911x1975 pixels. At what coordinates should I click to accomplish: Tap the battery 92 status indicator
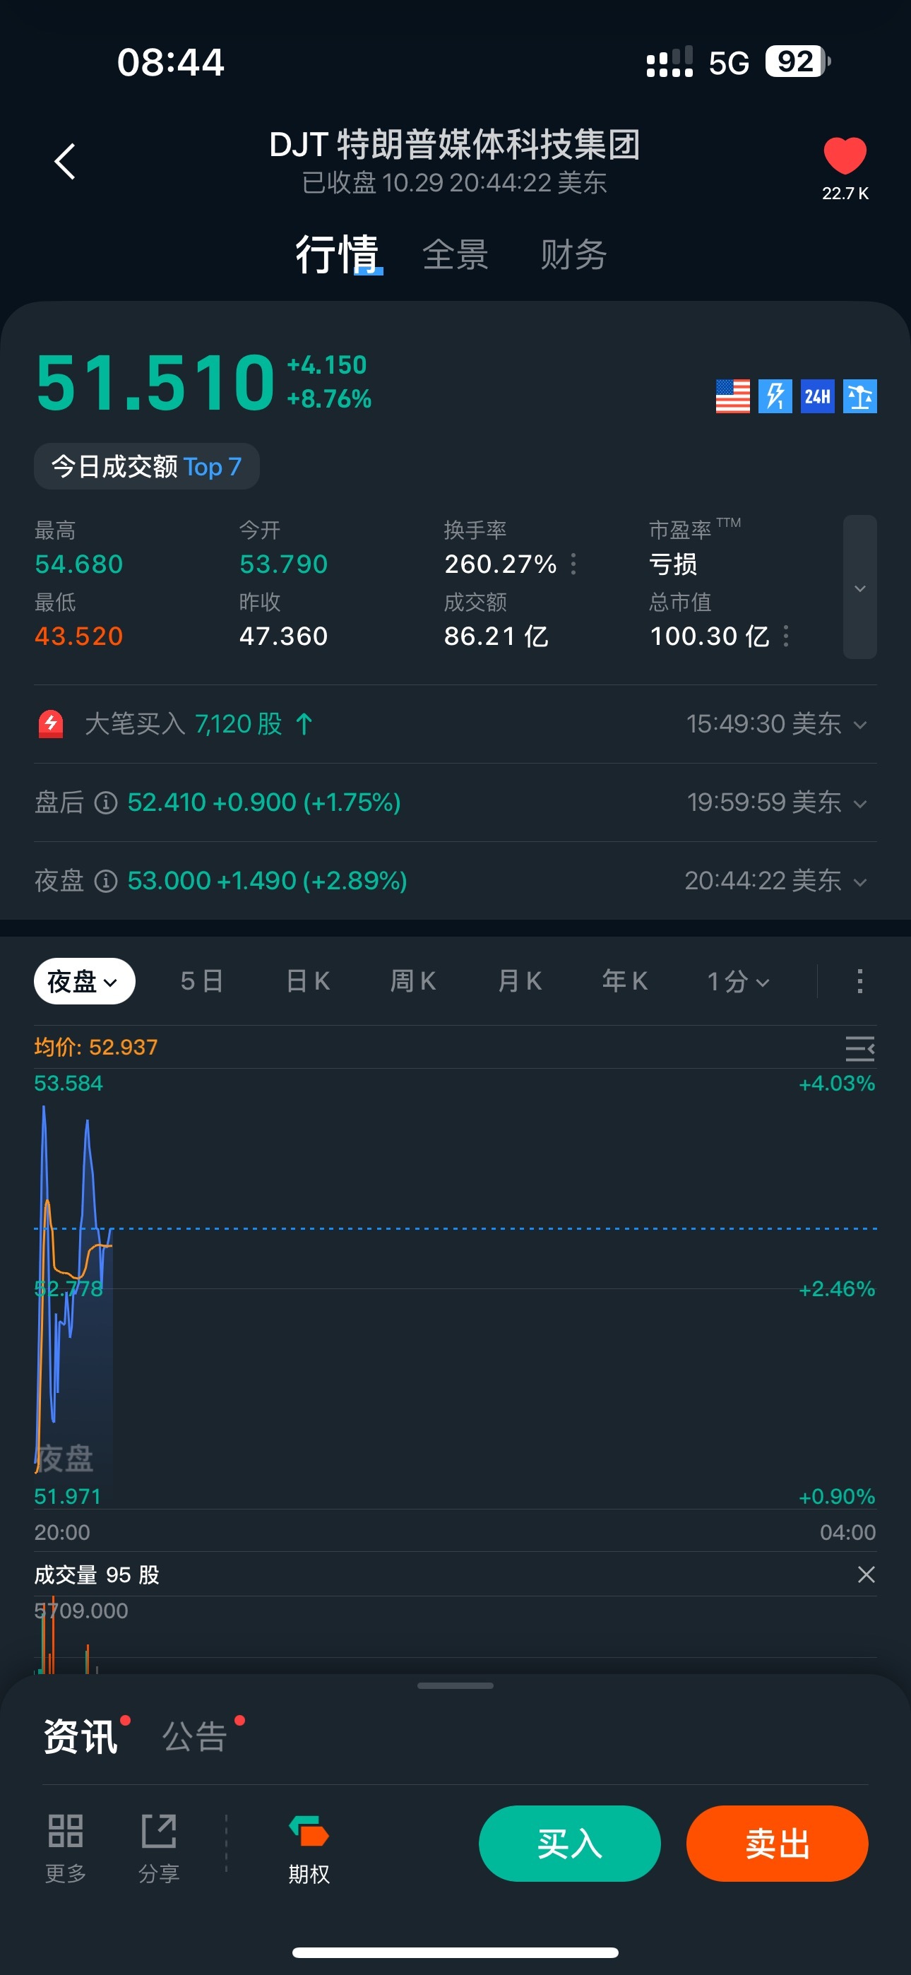[797, 62]
